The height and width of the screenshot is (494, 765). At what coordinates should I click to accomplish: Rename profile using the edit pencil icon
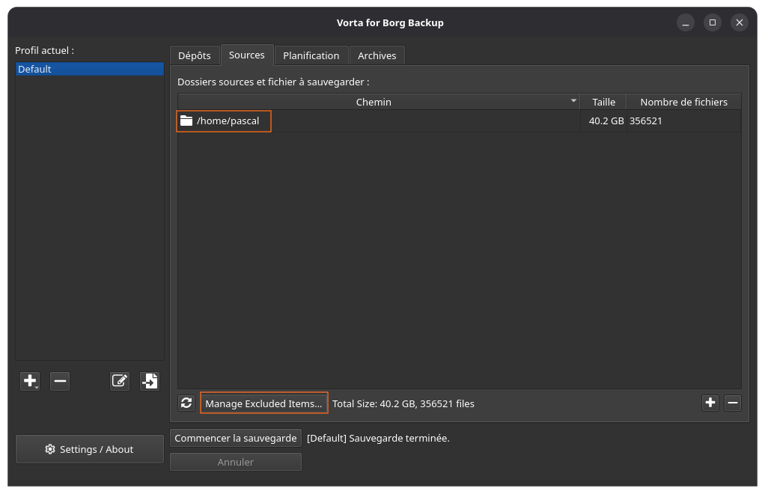(x=120, y=381)
